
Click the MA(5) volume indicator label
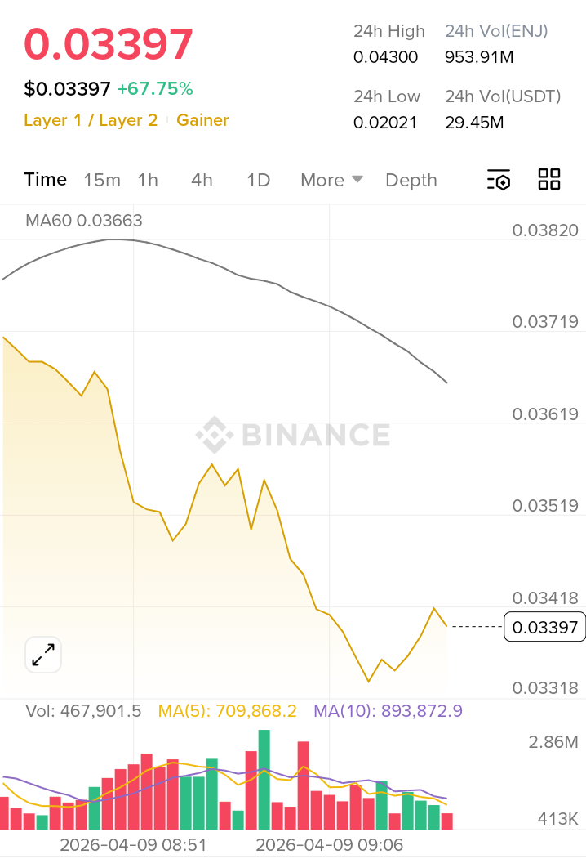[228, 711]
